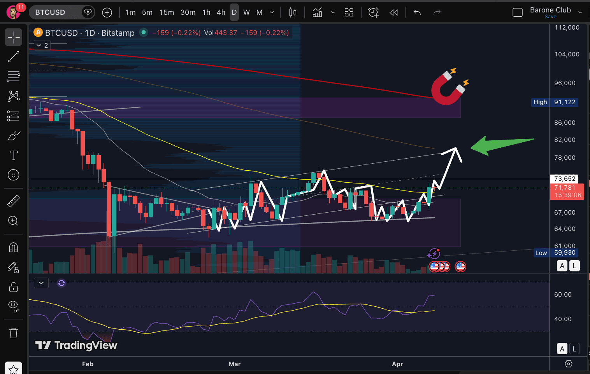The image size is (590, 374).
Task: Switch to the Weekly (W) timeframe
Action: point(246,12)
